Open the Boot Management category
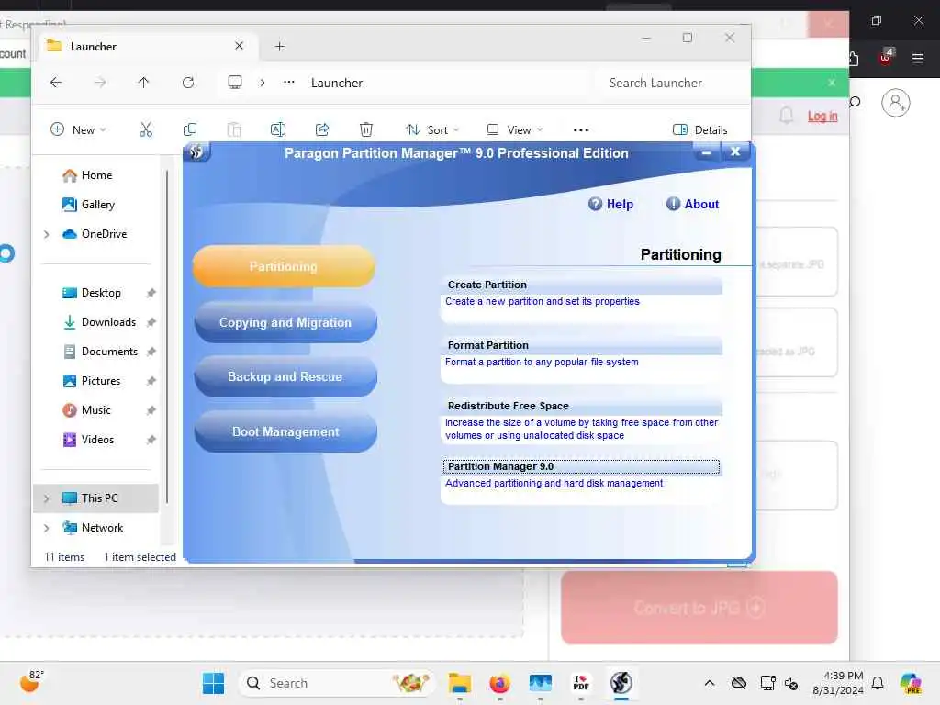Viewport: 940px width, 705px height. (285, 431)
